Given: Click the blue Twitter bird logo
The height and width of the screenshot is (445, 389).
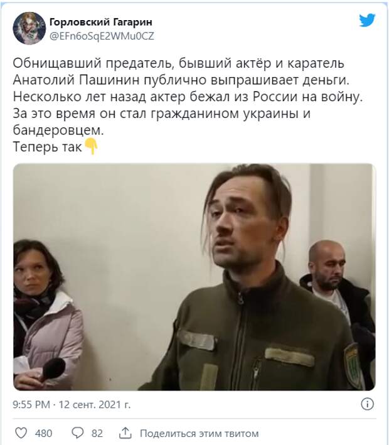Looking at the screenshot, I should pyautogui.click(x=367, y=21).
